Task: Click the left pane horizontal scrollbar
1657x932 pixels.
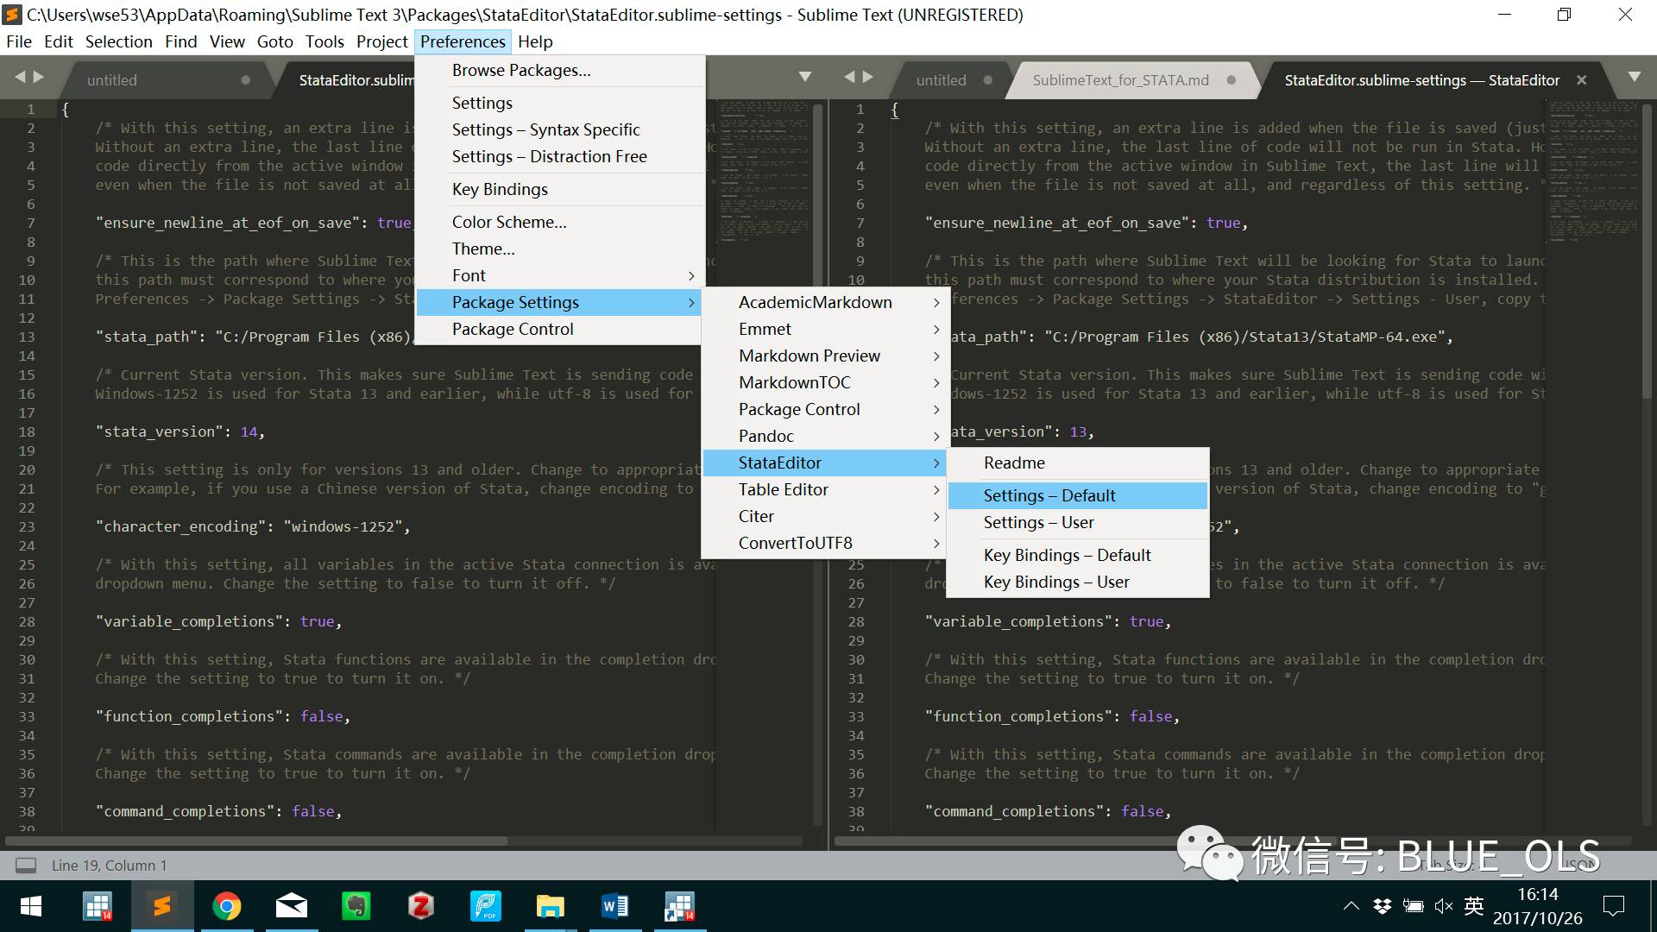Action: 257,840
